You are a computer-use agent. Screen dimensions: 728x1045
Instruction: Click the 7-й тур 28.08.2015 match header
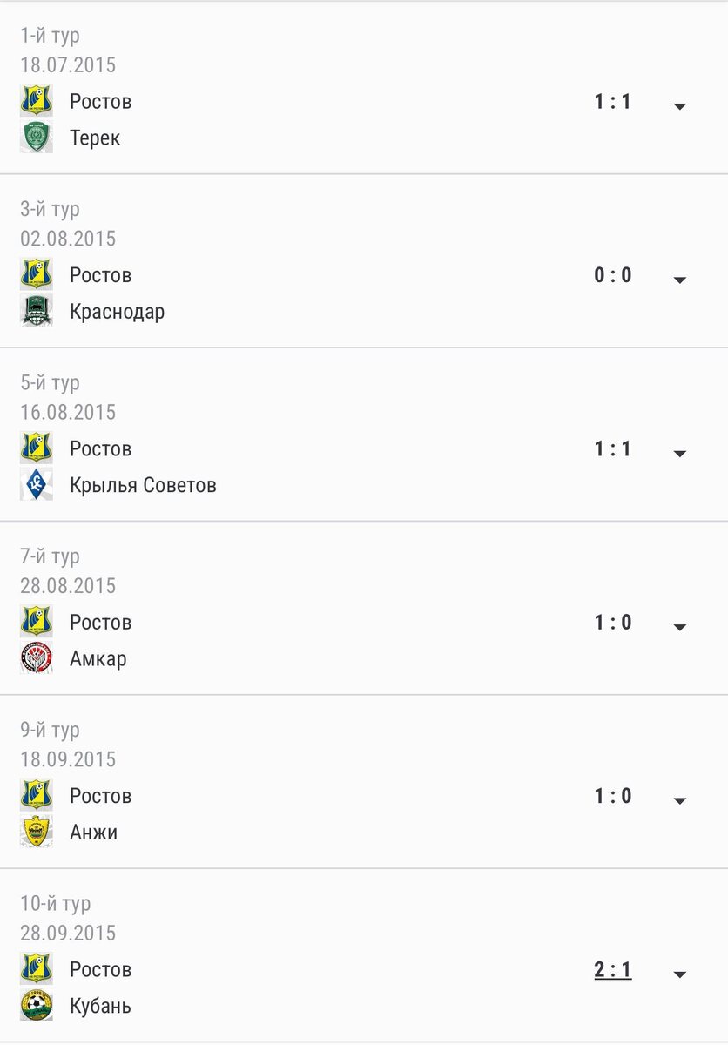(68, 570)
